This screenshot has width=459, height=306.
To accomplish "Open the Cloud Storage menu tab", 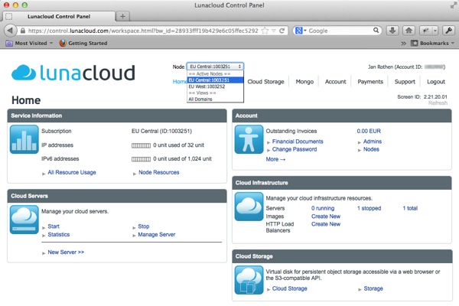I will [265, 82].
